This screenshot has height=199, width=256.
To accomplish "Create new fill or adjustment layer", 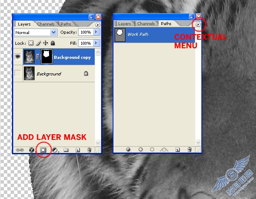I will point(55,150).
